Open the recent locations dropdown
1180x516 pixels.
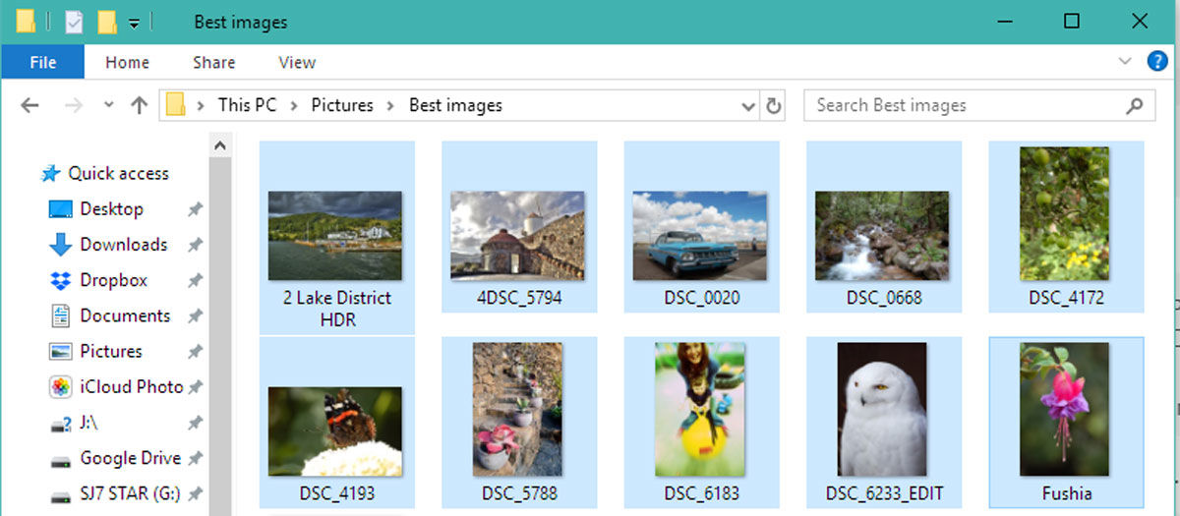coord(108,105)
